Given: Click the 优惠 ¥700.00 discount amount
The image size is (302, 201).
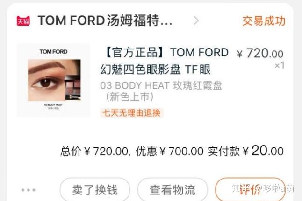Looking at the screenshot, I should 170,151.
